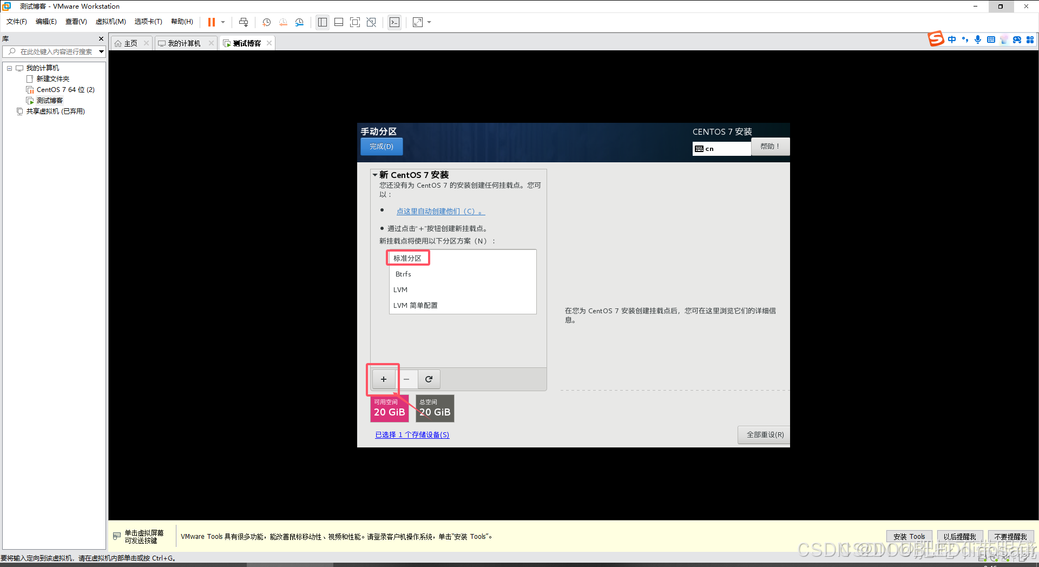This screenshot has width=1039, height=567.
Task: Click the Sogou voice input microphone icon
Action: click(x=978, y=39)
